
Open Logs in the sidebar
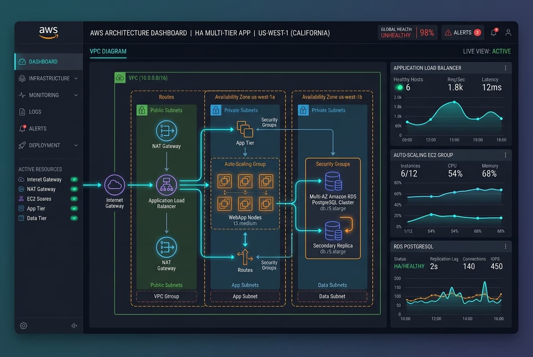tap(49, 112)
